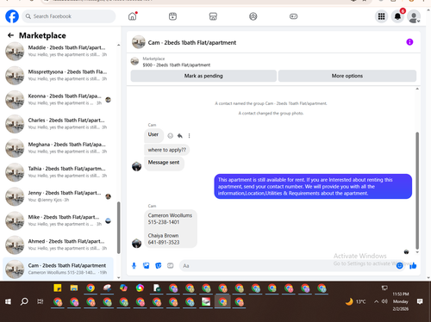The width and height of the screenshot is (431, 322).
Task: Open the Ahmed conversation
Action: point(59,245)
